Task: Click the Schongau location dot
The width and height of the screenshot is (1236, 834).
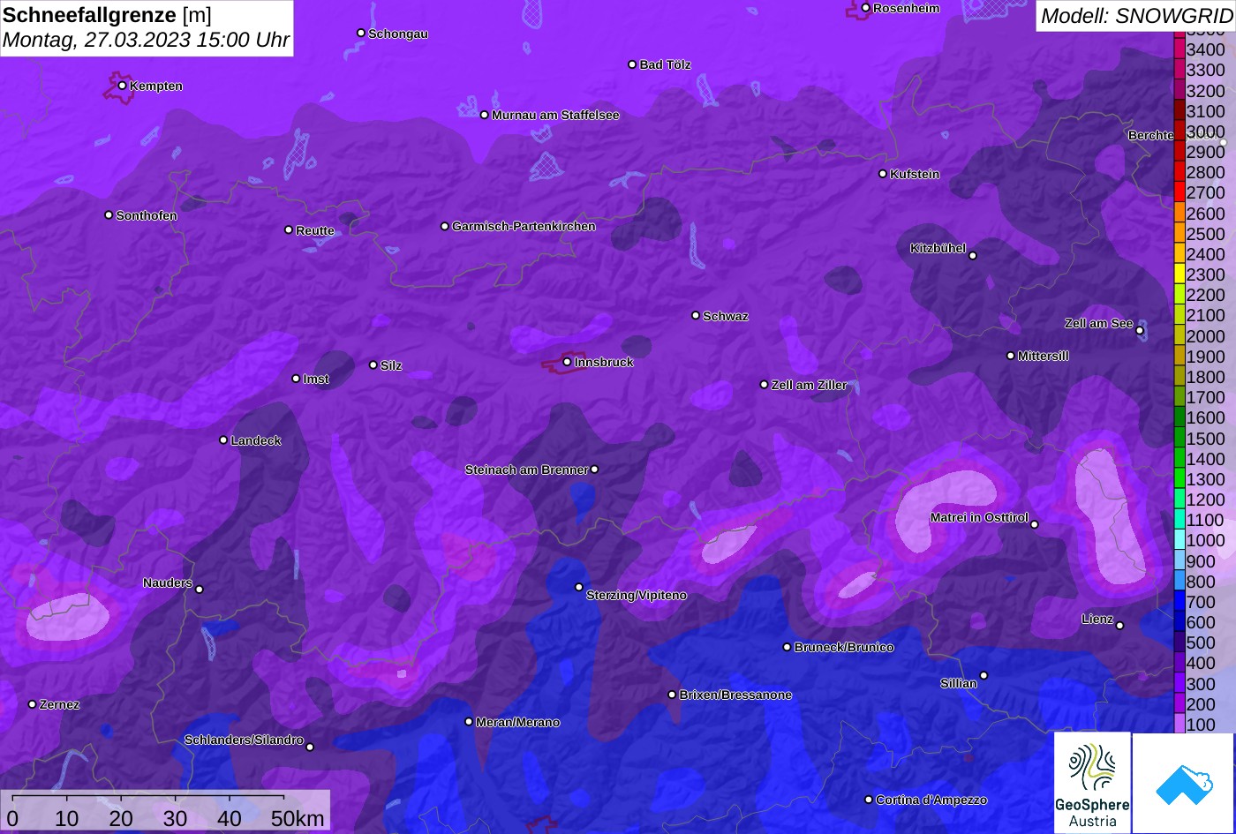Action: pyautogui.click(x=361, y=33)
